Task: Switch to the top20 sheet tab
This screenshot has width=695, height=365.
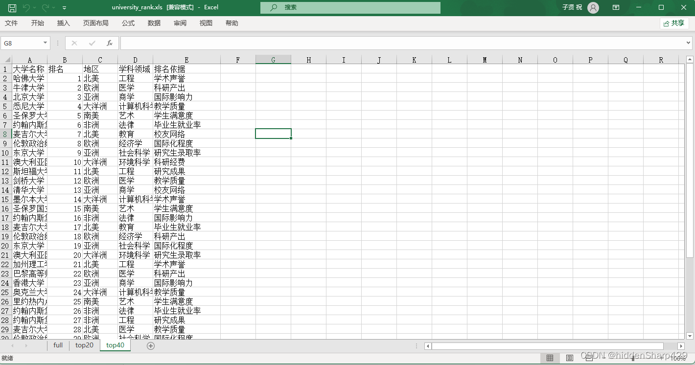Action: point(84,345)
